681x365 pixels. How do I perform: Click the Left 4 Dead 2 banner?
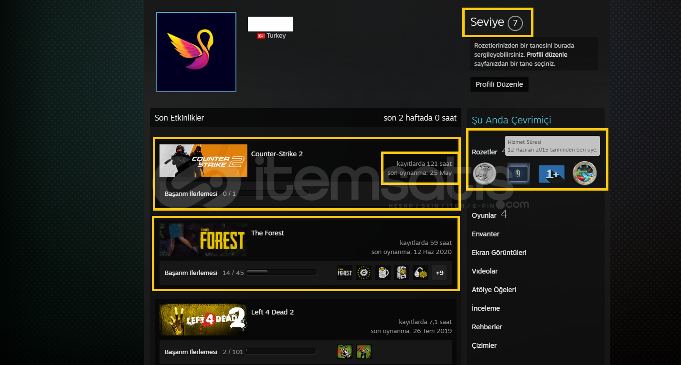(x=203, y=319)
